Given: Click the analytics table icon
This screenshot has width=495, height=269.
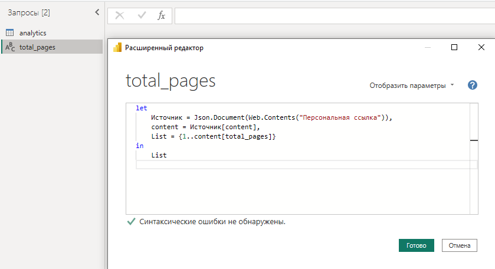Looking at the screenshot, I should tap(10, 32).
